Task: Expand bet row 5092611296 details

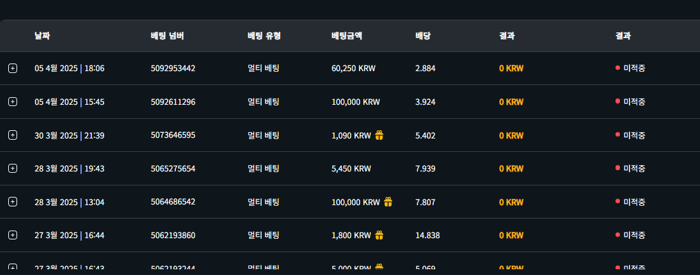Action: pos(13,102)
